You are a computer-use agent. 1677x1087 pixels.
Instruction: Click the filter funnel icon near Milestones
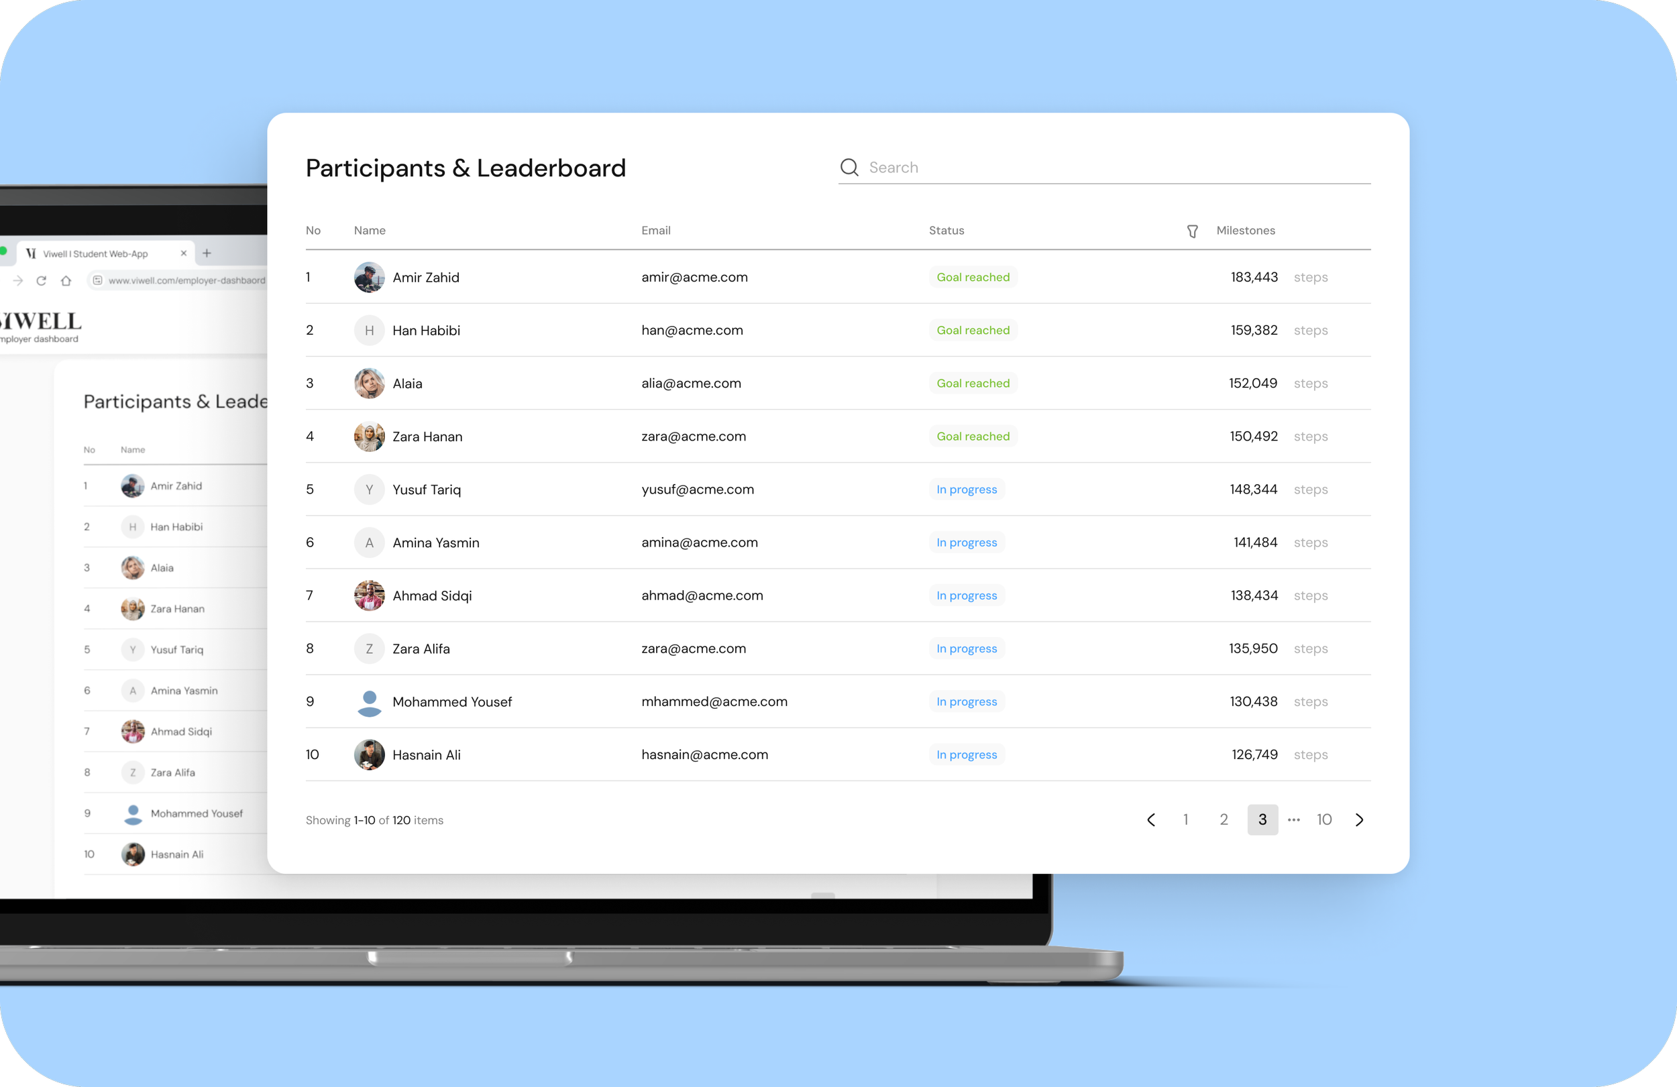coord(1192,231)
